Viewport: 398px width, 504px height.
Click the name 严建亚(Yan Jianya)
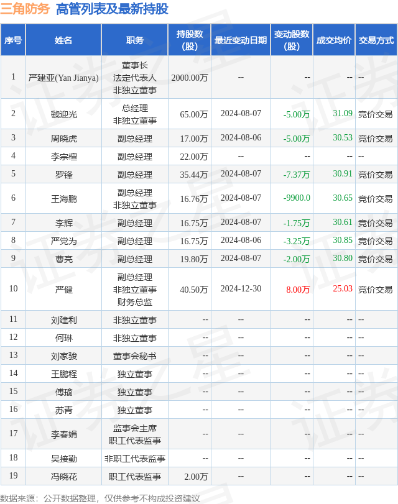63,78
